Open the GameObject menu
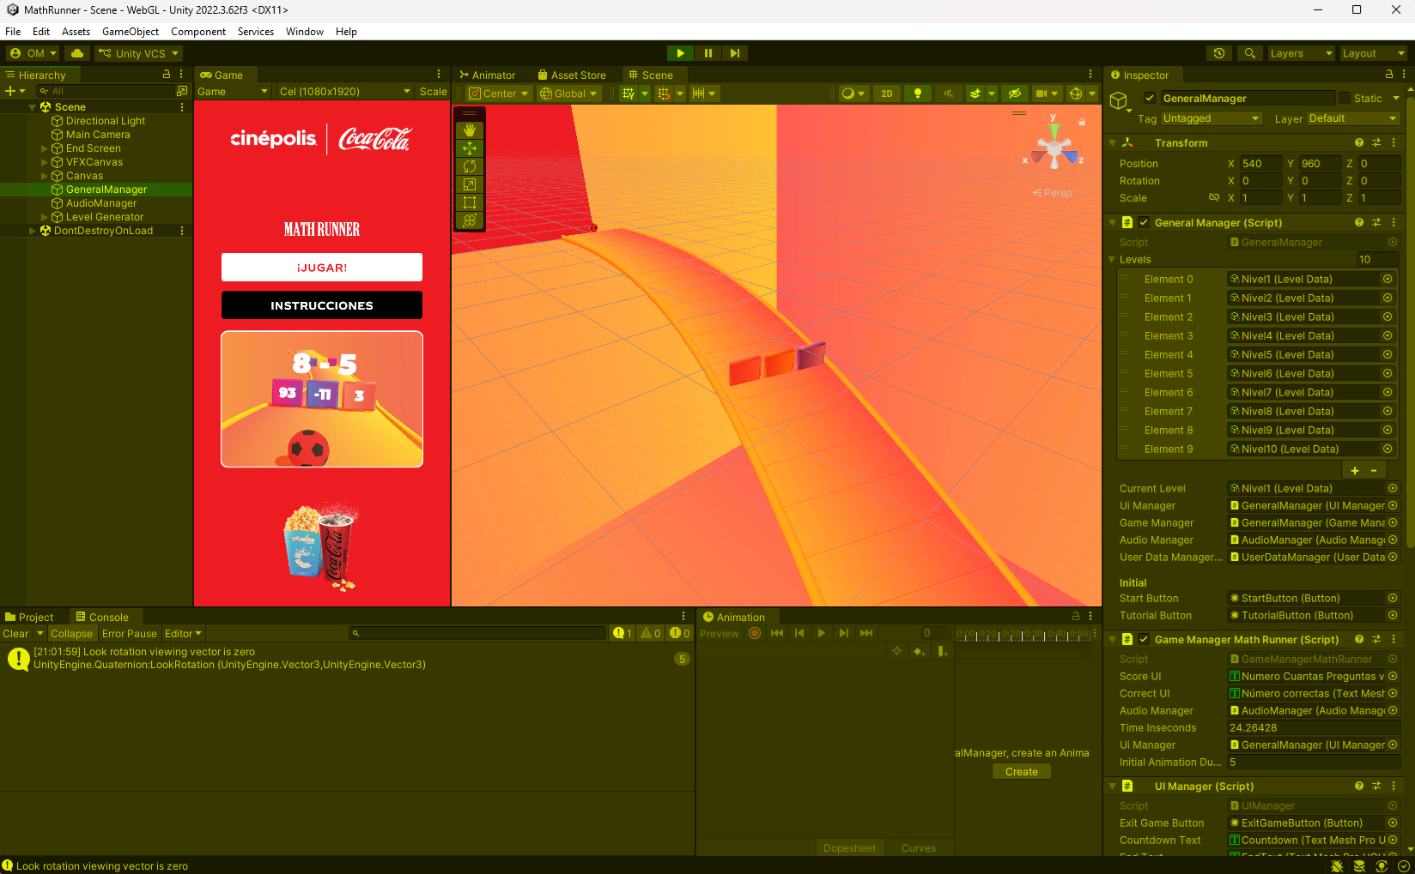The width and height of the screenshot is (1415, 874). [x=131, y=32]
